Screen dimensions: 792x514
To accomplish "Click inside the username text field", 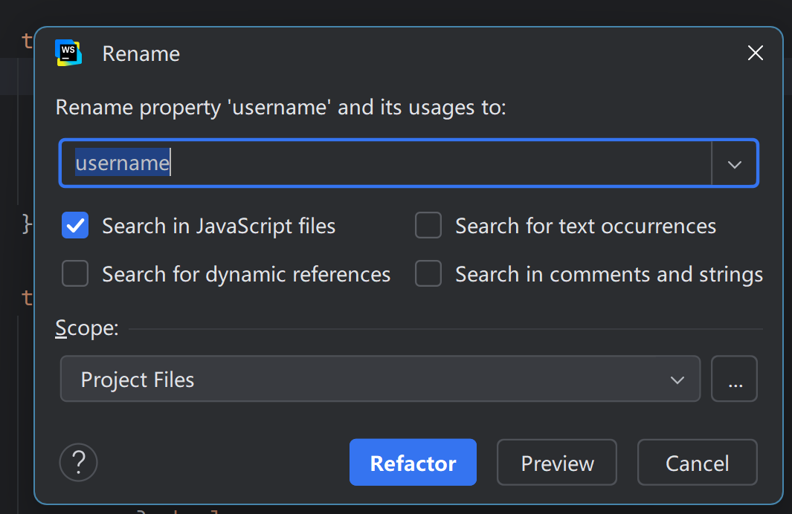I will pyautogui.click(x=385, y=163).
